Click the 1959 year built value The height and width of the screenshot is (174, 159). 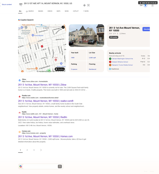click(73, 58)
